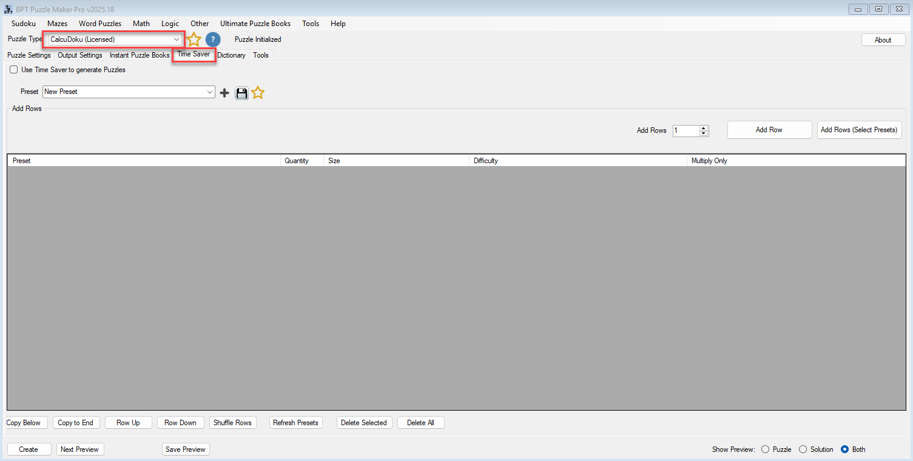Select the Solution preview radio button

tap(803, 449)
